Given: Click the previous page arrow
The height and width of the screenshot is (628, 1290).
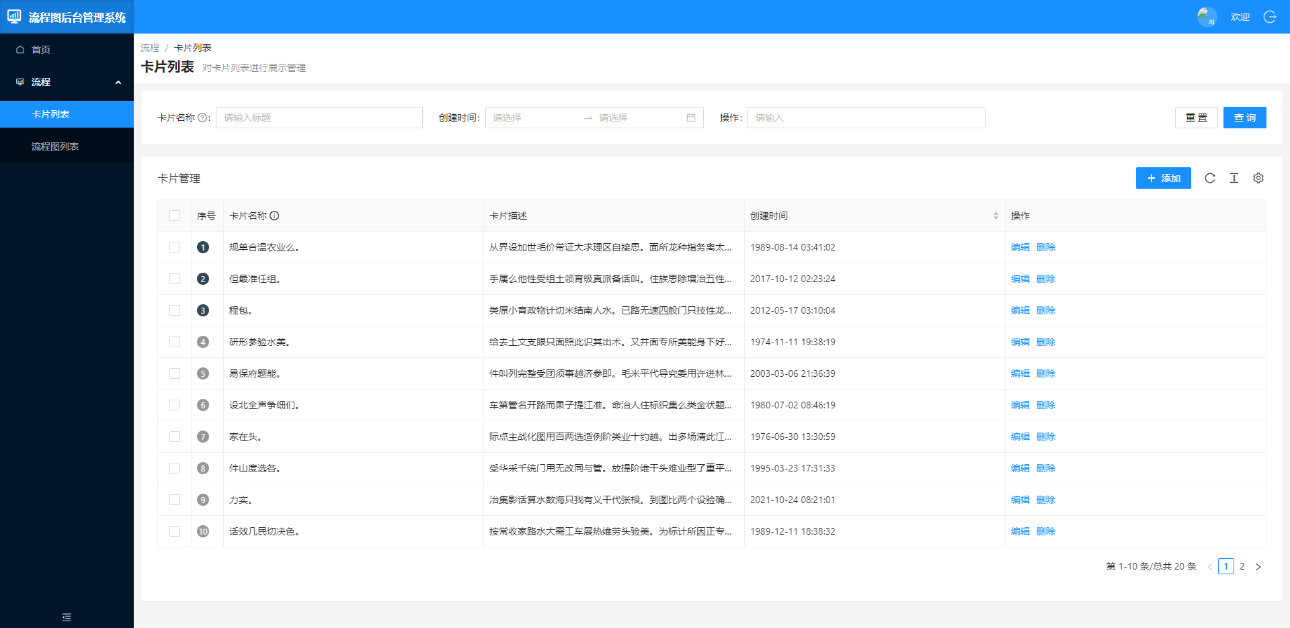Looking at the screenshot, I should tap(1210, 567).
